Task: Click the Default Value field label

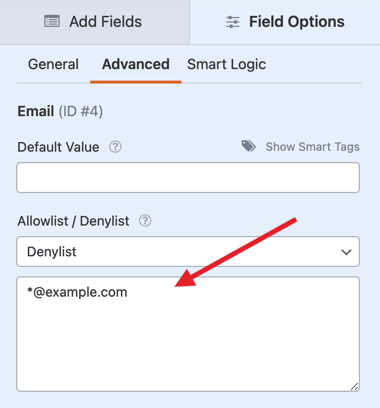Action: pyautogui.click(x=58, y=147)
